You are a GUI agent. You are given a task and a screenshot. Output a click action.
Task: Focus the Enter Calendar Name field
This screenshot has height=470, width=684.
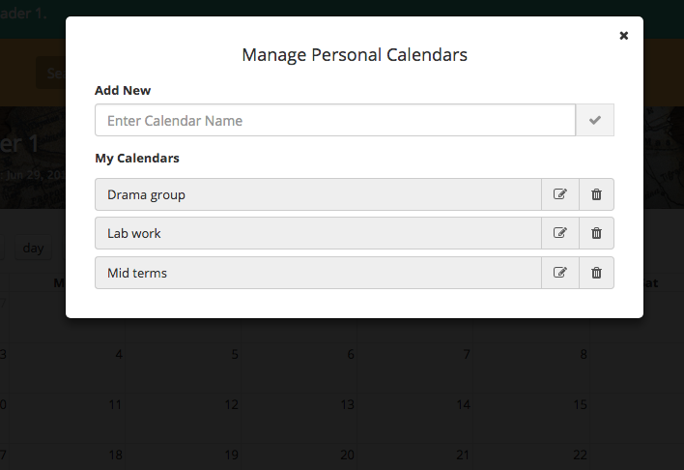click(335, 120)
